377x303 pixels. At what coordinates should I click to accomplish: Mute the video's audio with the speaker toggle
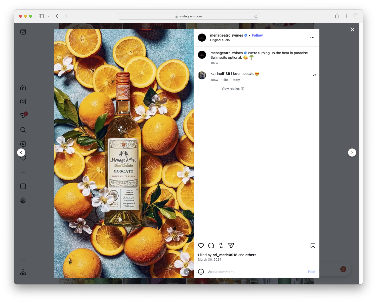pyautogui.click(x=187, y=272)
